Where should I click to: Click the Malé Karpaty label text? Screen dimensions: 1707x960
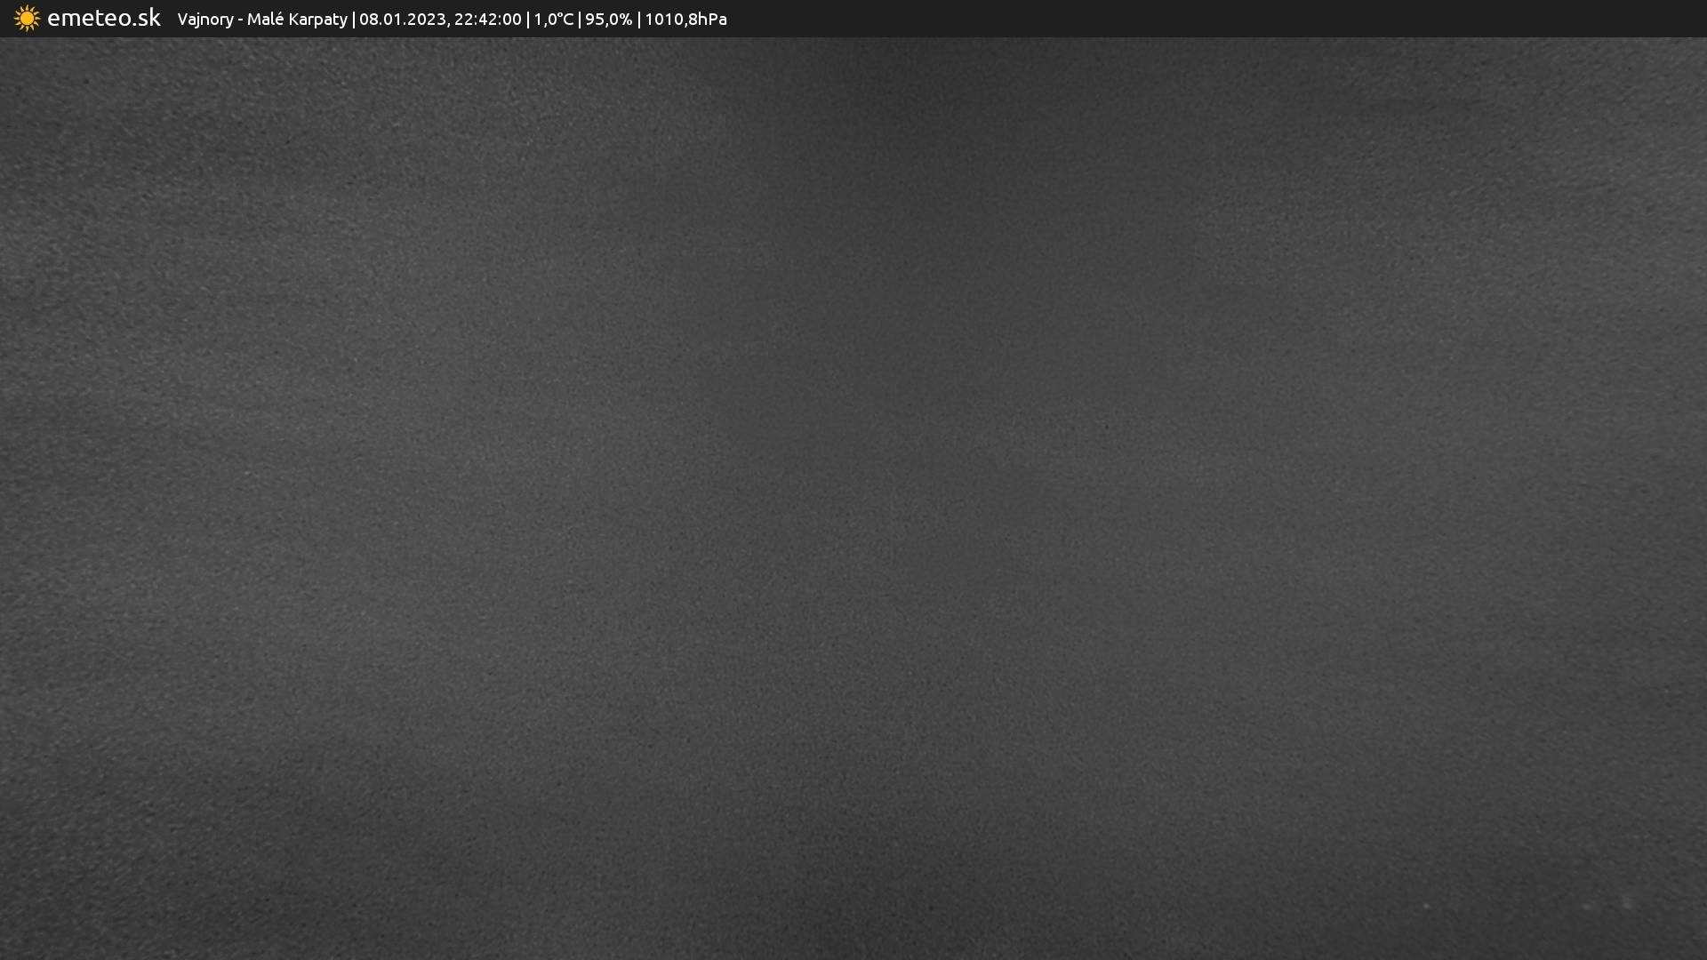tap(297, 20)
